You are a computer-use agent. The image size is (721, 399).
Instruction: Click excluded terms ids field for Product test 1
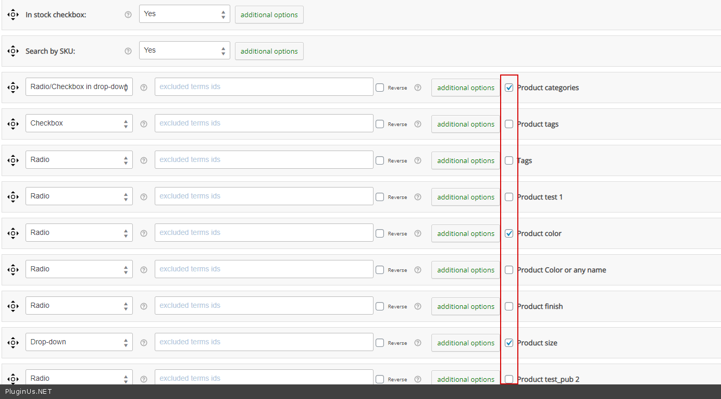tap(264, 196)
